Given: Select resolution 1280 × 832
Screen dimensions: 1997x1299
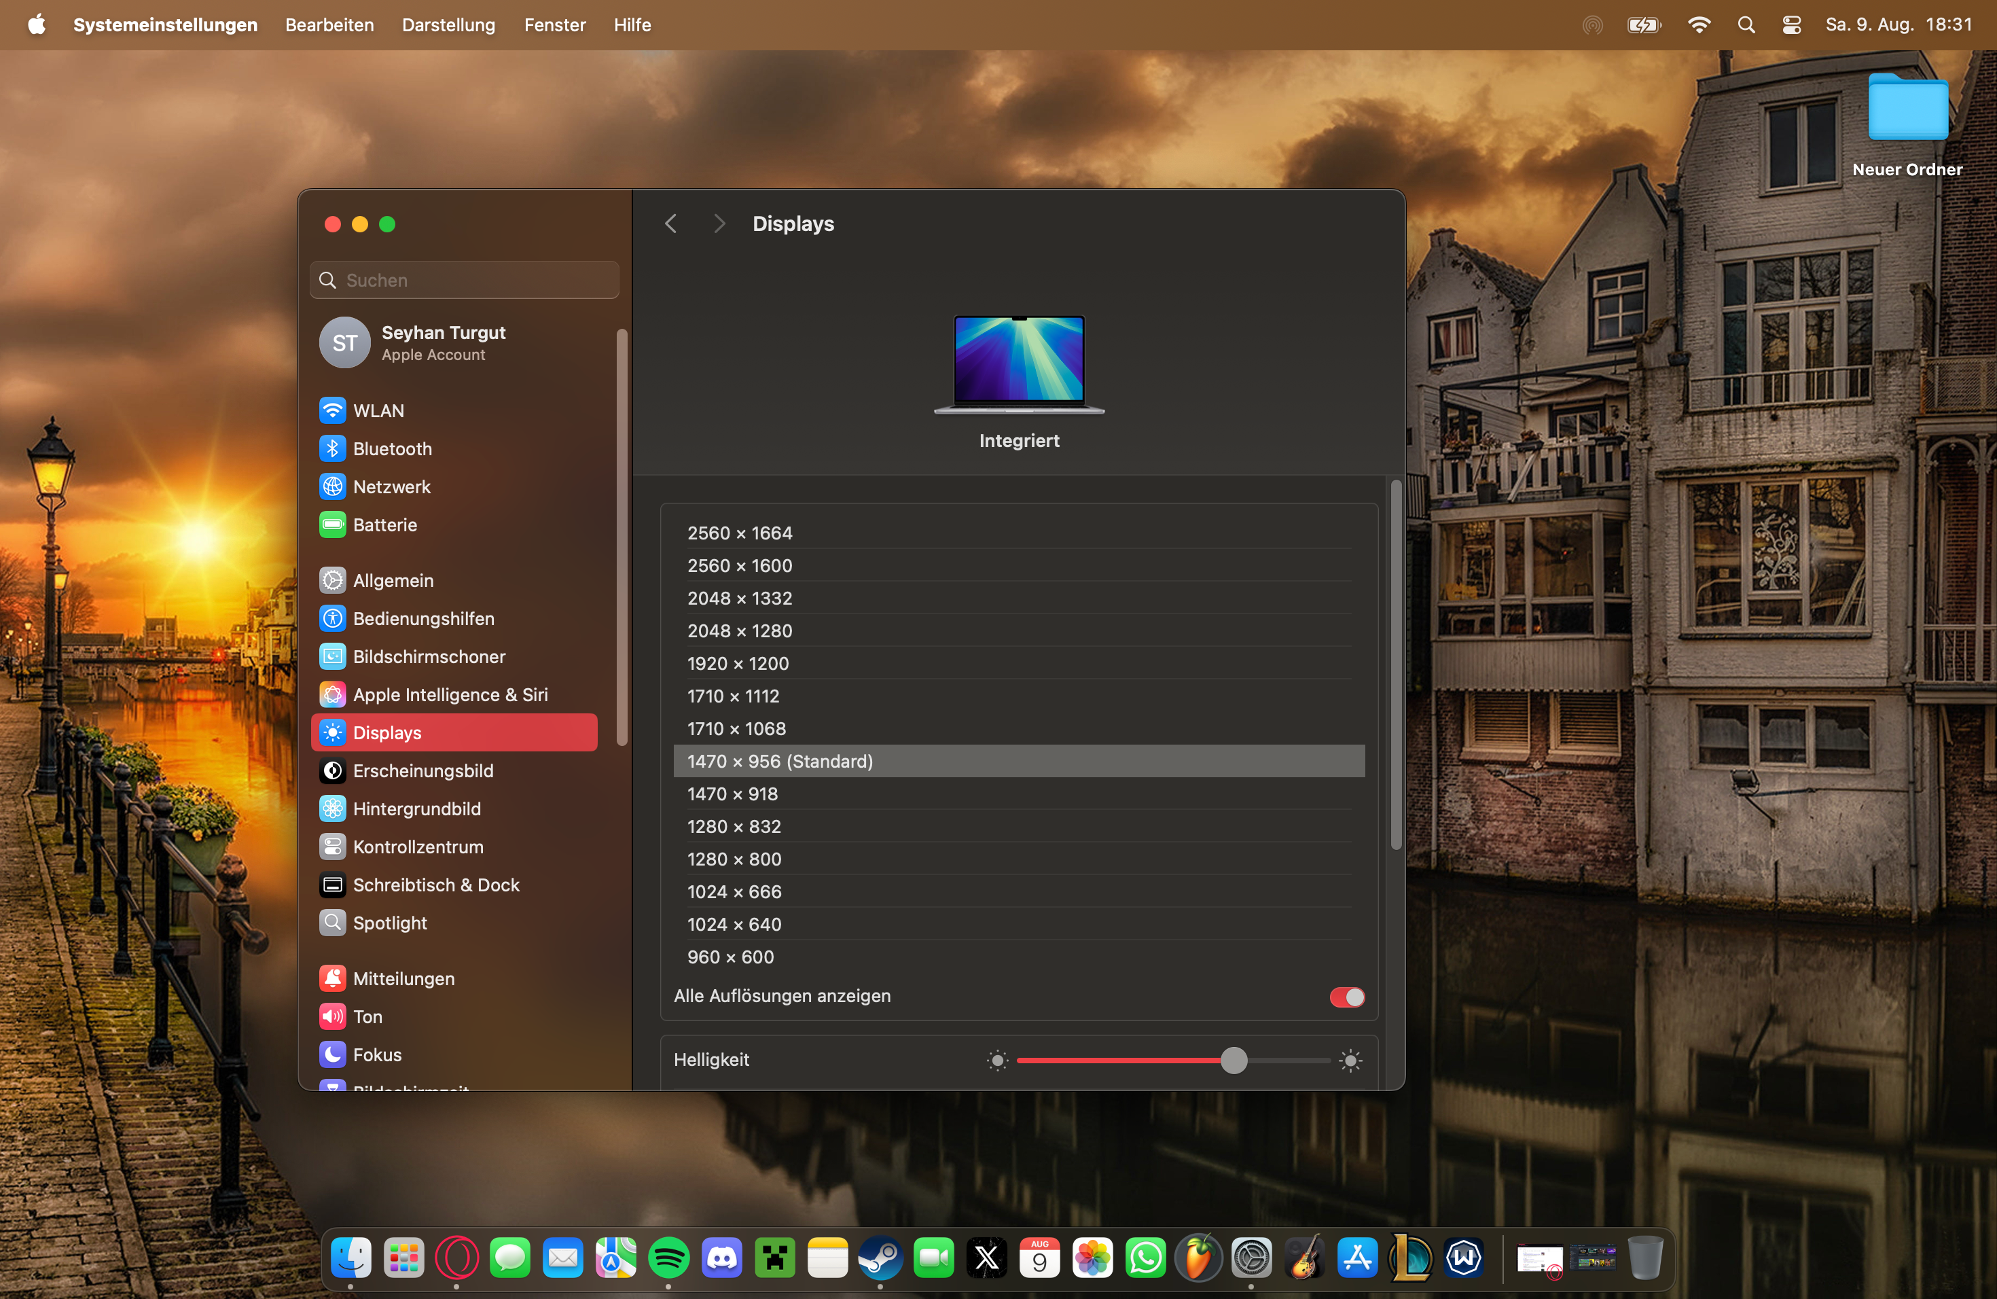Looking at the screenshot, I should tap(1020, 827).
